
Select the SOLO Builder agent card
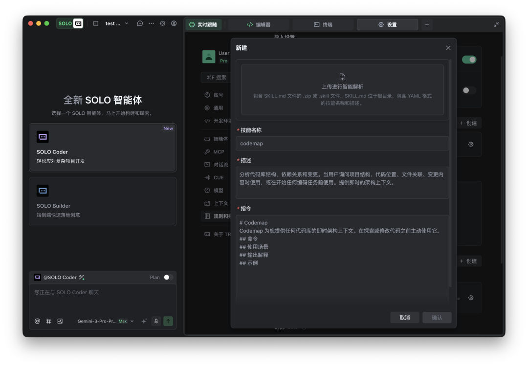(103, 201)
